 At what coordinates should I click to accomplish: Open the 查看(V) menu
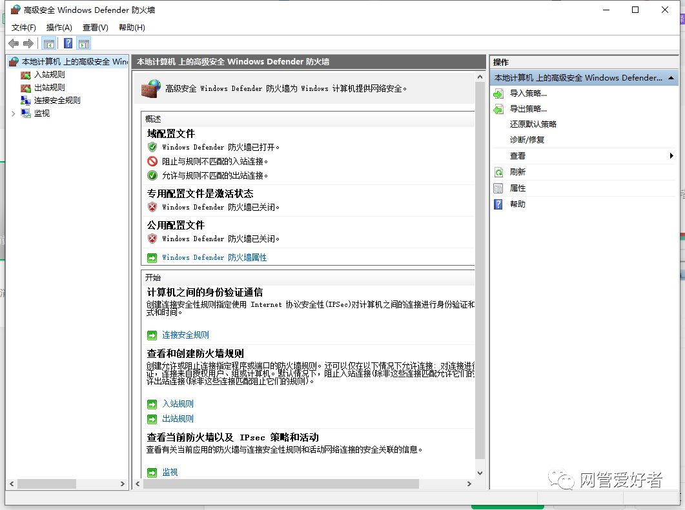point(96,28)
